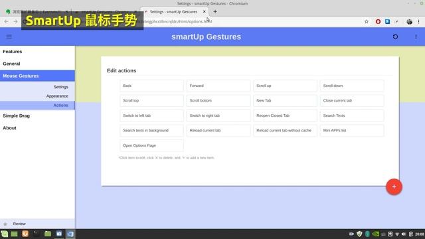
Task: Click the shield icon in the system tray
Action: [x=359, y=234]
